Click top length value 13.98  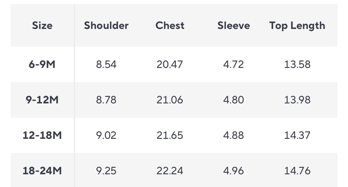pos(297,100)
